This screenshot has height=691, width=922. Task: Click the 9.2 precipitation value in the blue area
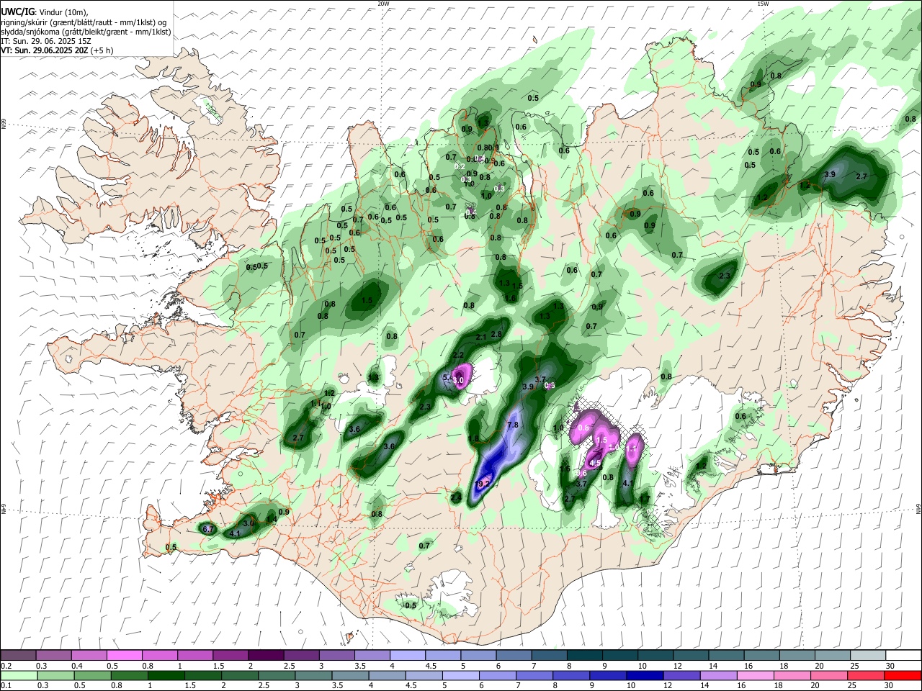tap(484, 484)
